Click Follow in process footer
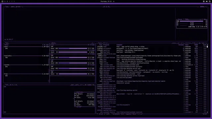 pos(140,114)
